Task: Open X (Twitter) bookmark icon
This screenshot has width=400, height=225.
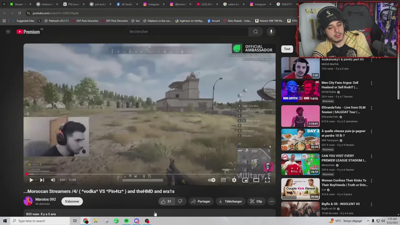Action: [x=39, y=21]
